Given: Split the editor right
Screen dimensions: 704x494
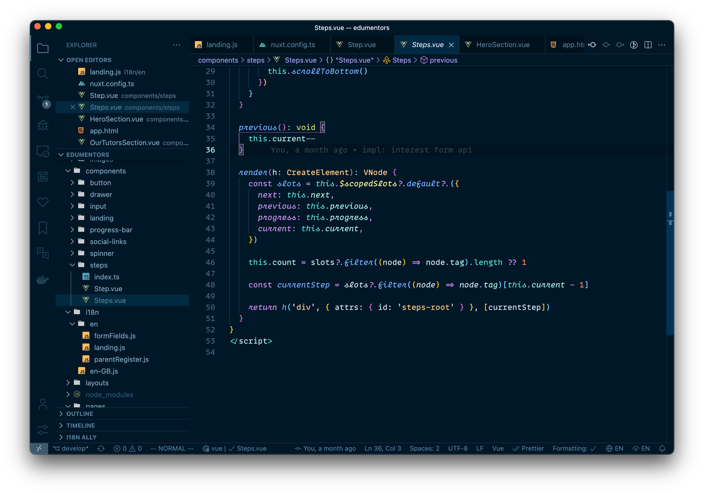Looking at the screenshot, I should pos(648,45).
